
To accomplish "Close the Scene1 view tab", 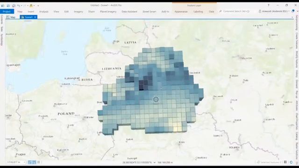I will coord(35,17).
